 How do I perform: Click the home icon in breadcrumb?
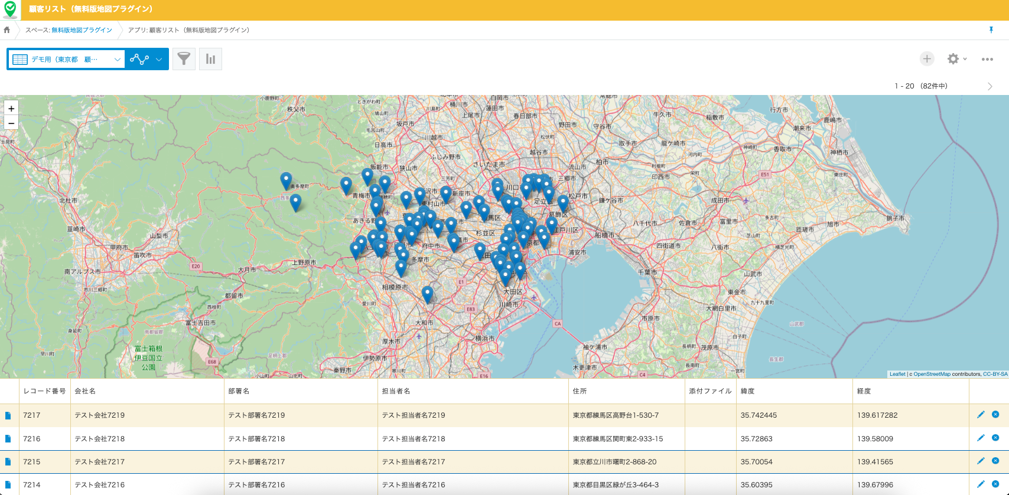pyautogui.click(x=7, y=30)
